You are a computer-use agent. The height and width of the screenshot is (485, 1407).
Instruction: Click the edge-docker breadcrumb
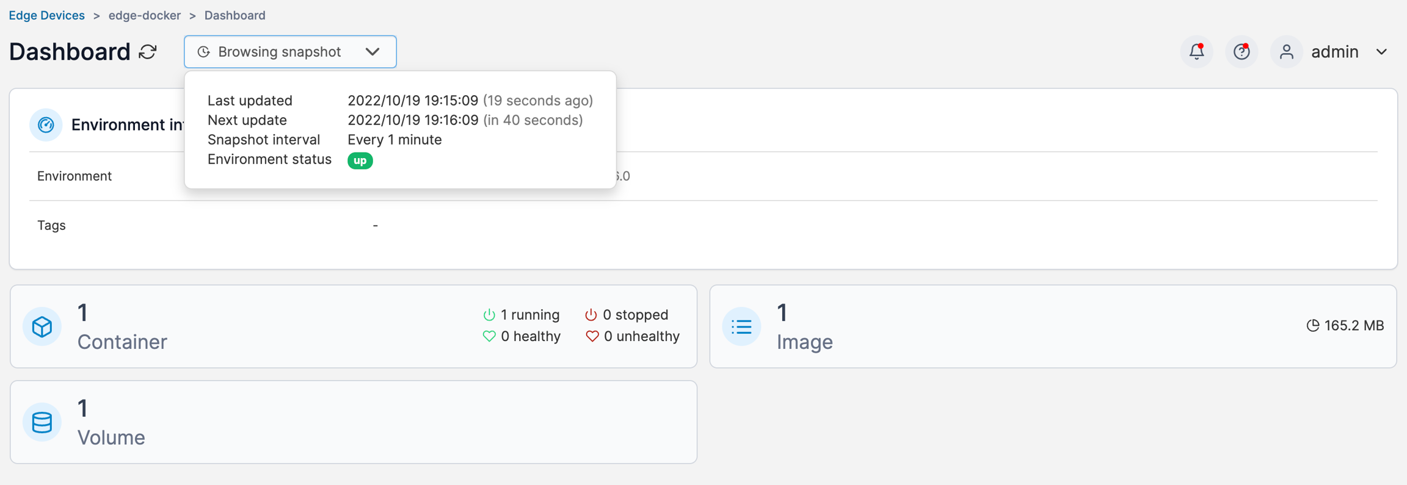(144, 15)
